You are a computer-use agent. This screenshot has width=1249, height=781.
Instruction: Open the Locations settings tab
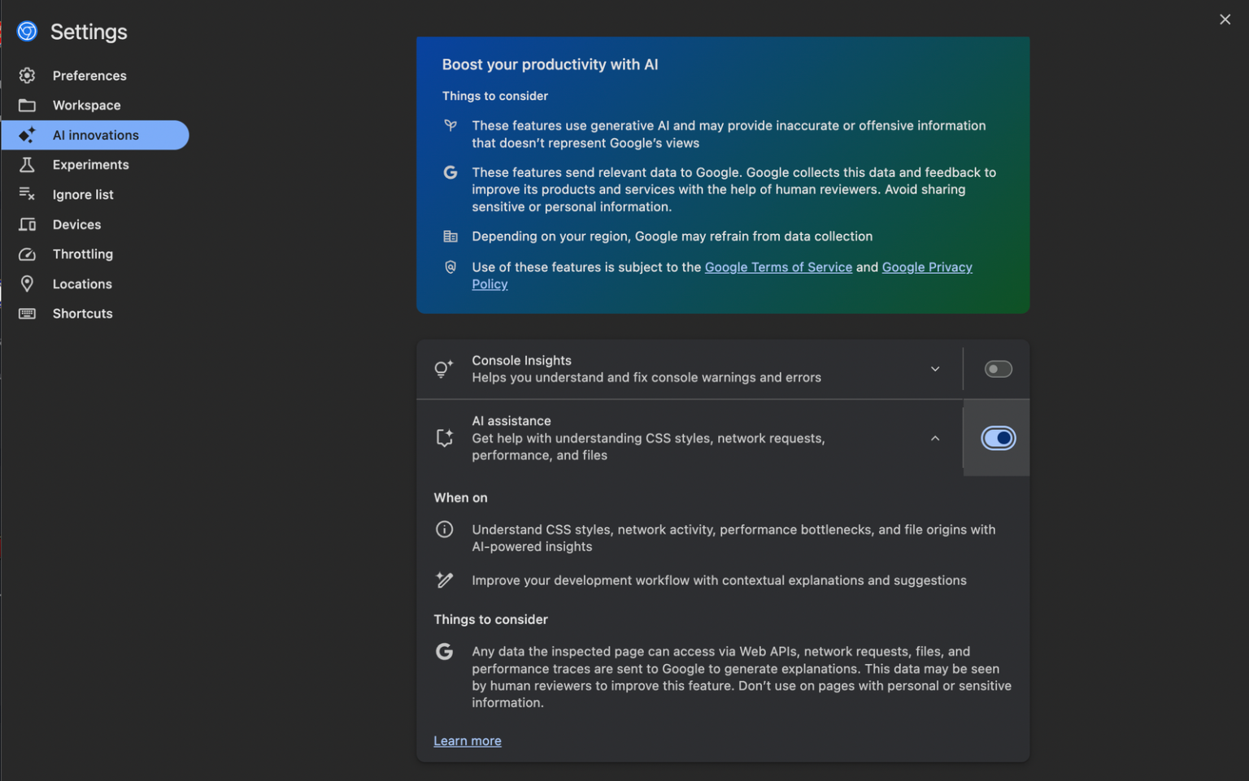[95, 284]
